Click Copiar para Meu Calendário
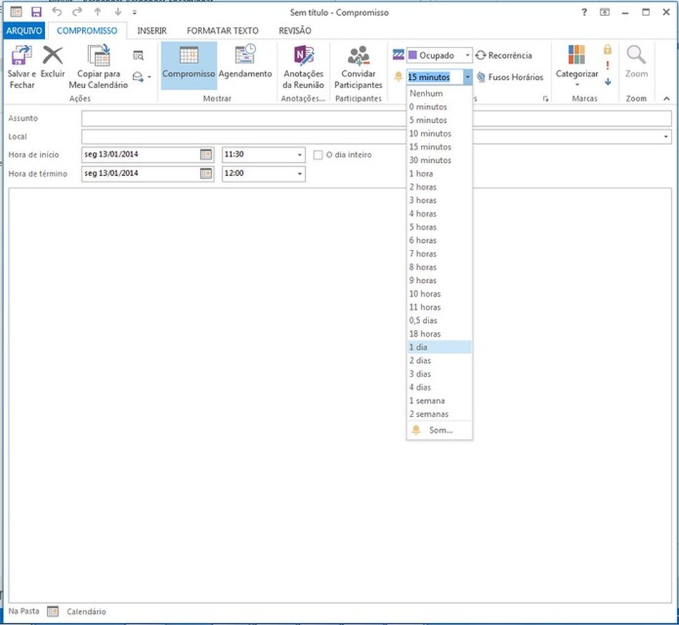 [x=98, y=57]
